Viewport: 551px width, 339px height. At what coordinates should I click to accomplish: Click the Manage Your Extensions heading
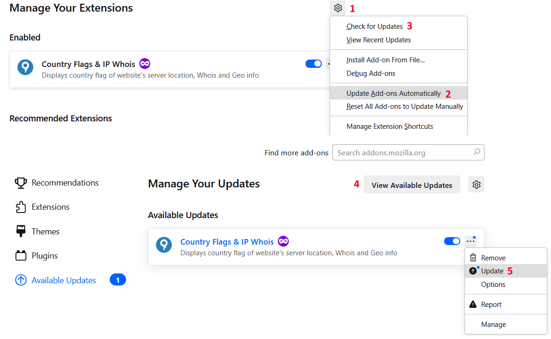click(x=71, y=8)
